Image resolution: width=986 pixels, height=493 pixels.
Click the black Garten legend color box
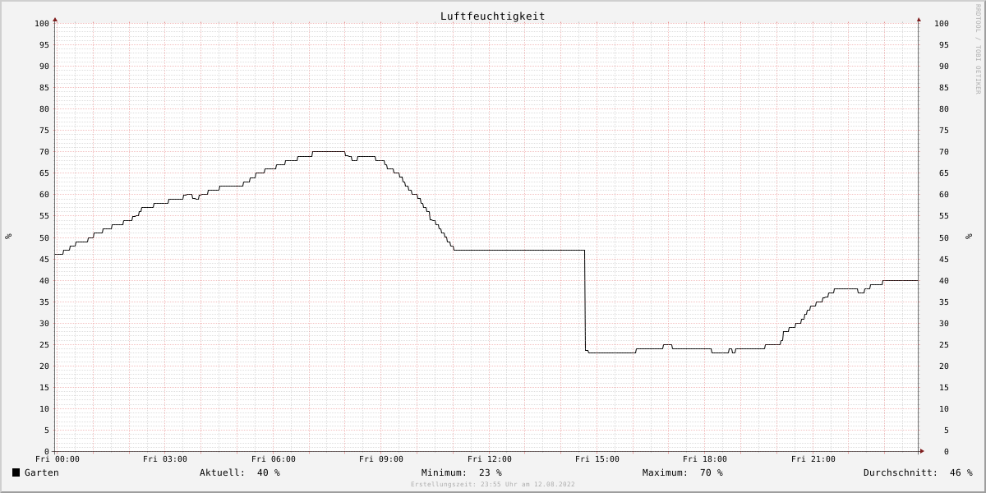tap(16, 472)
